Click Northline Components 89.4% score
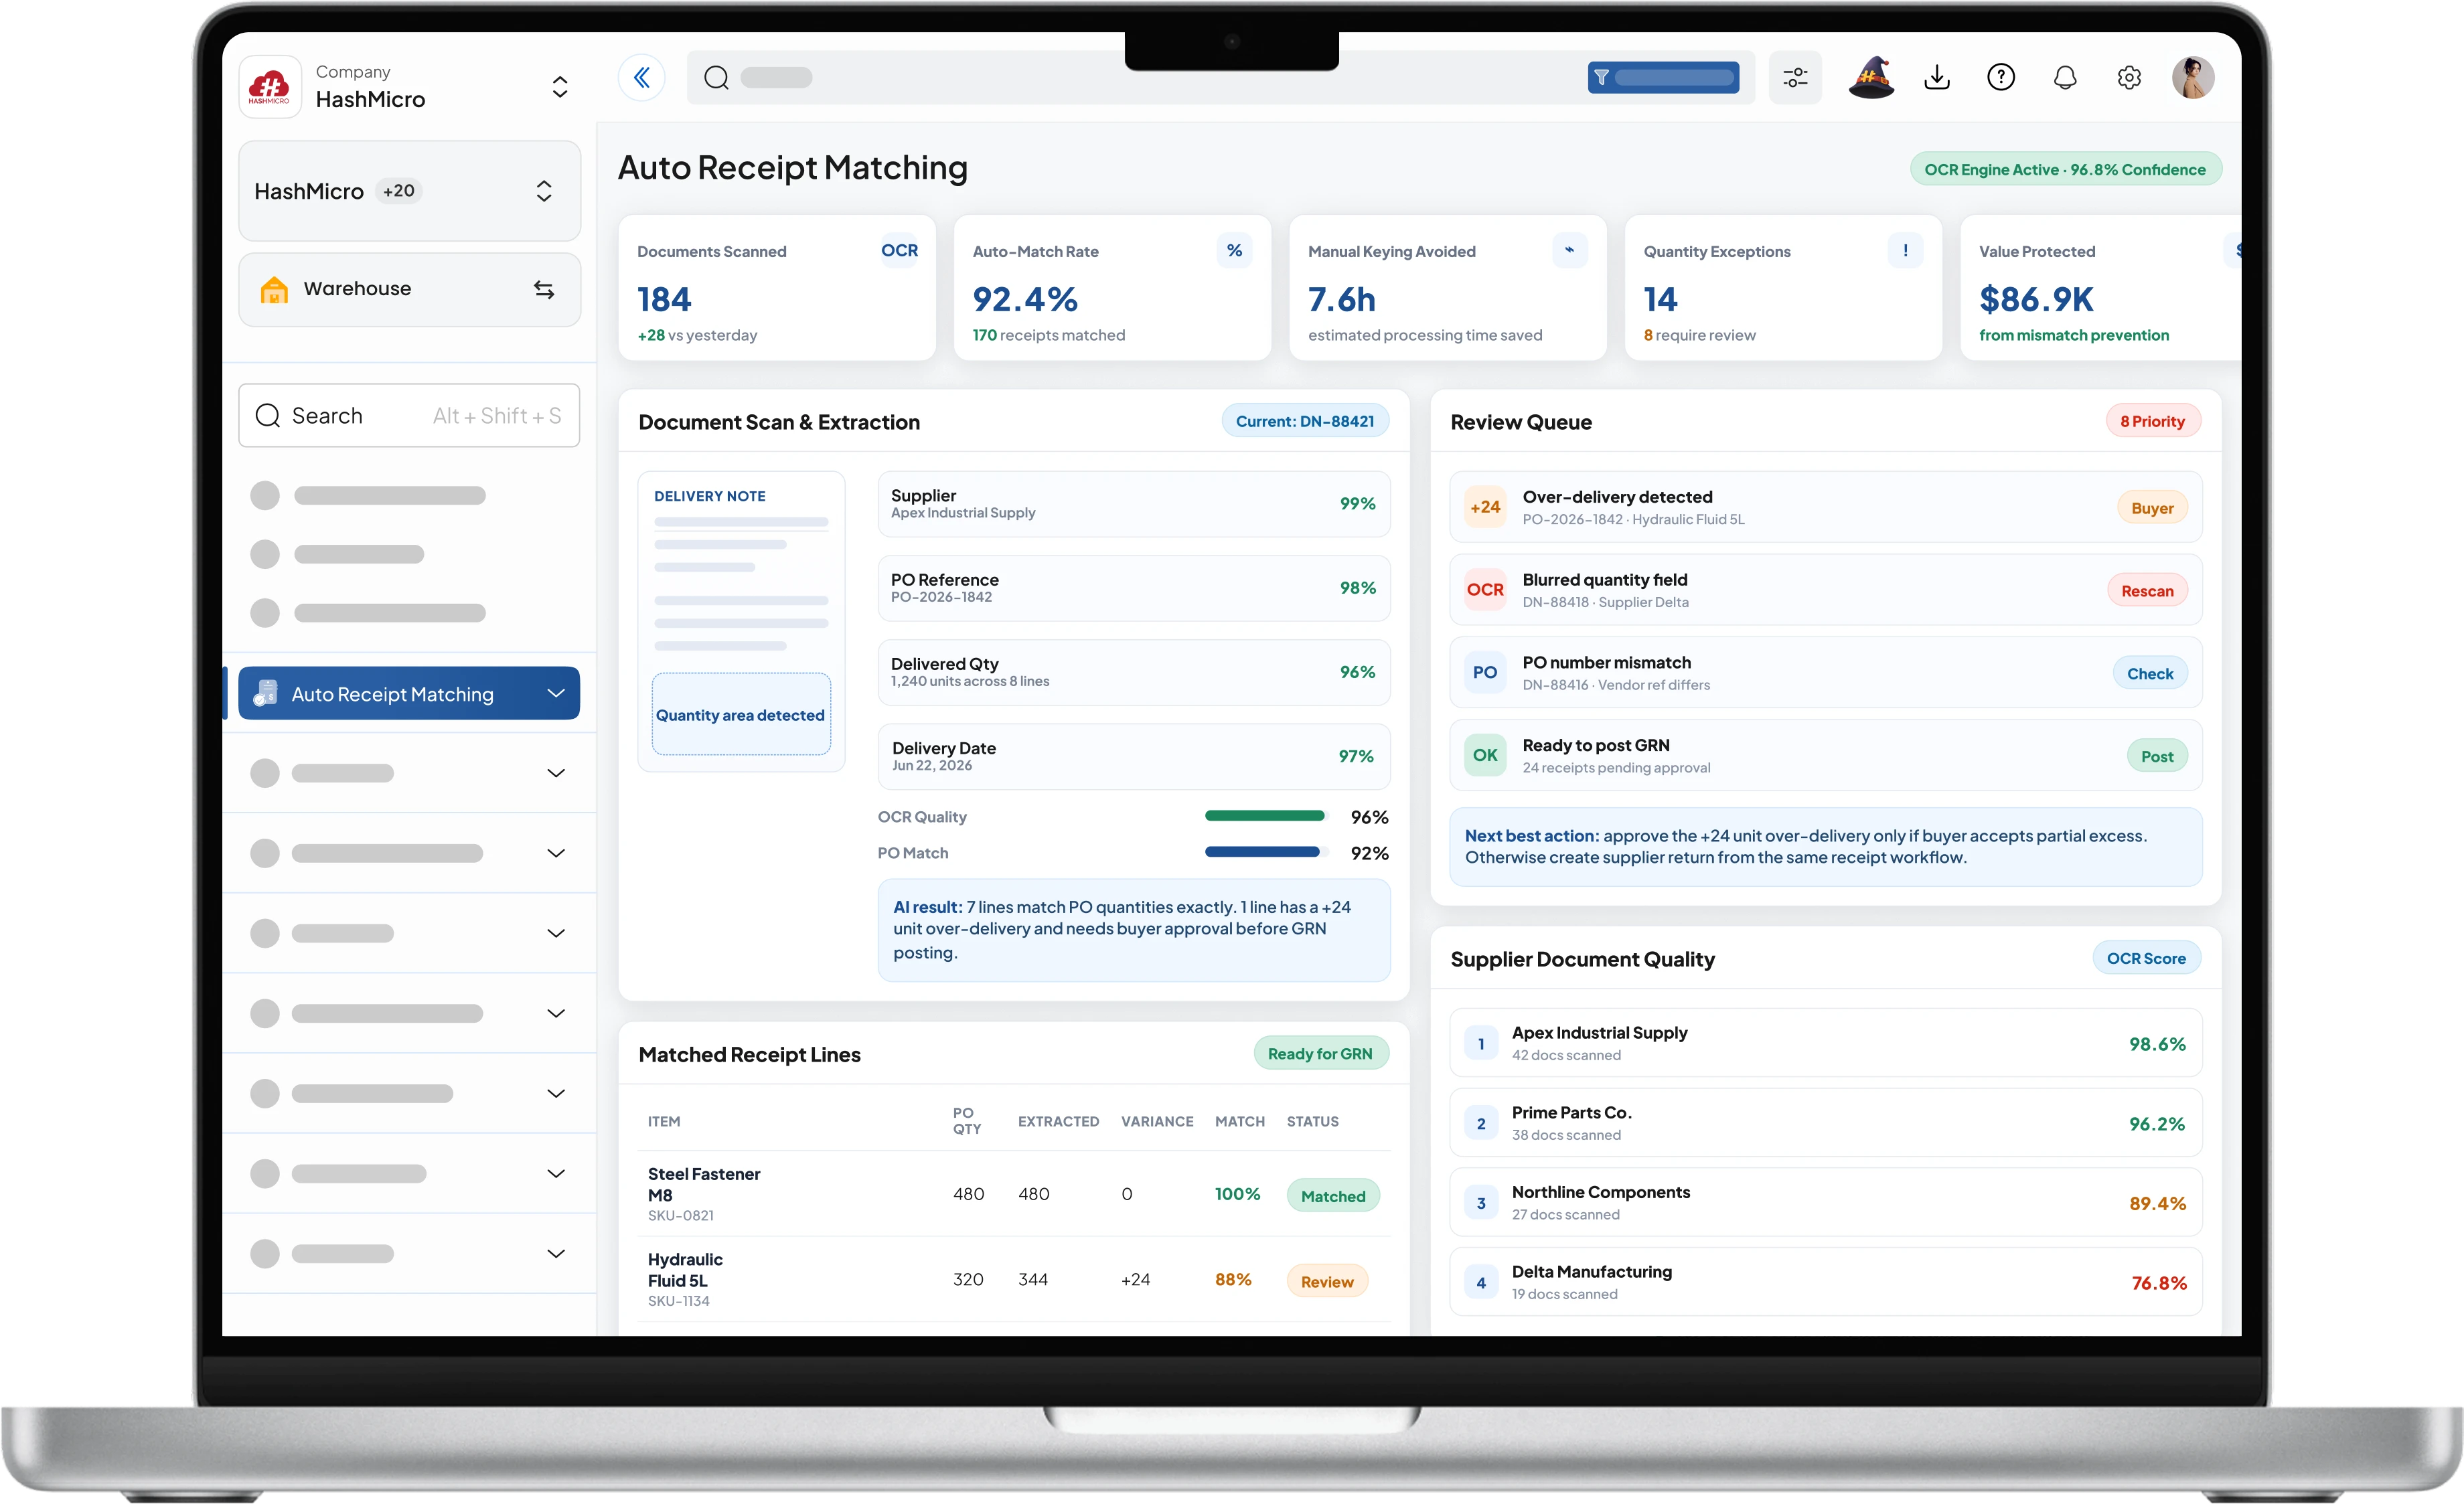The height and width of the screenshot is (1504, 2464). click(x=2157, y=1203)
